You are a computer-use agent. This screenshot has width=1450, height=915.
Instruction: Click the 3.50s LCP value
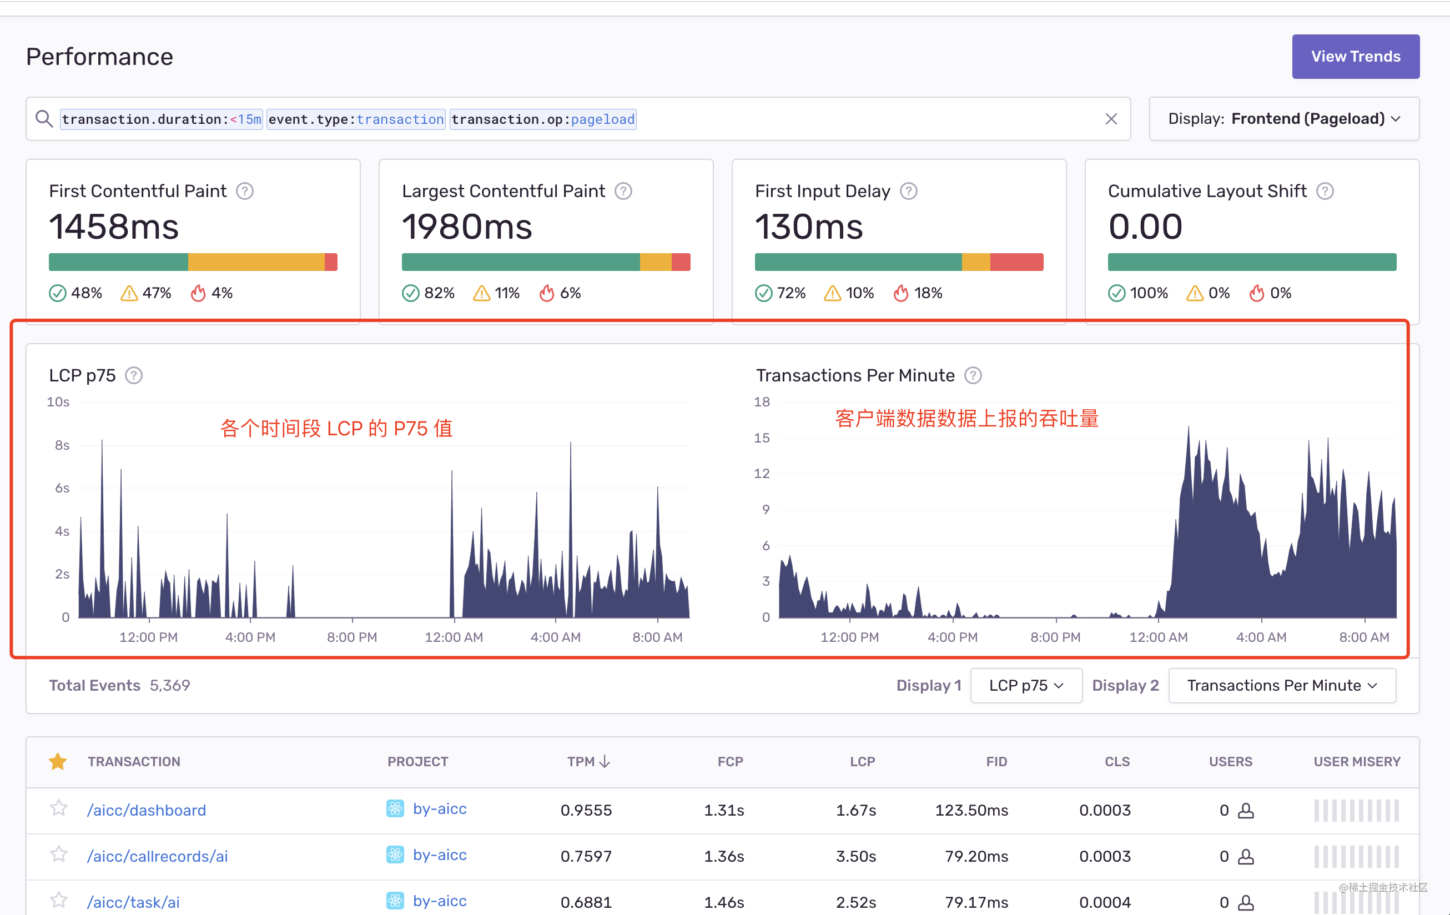(855, 856)
